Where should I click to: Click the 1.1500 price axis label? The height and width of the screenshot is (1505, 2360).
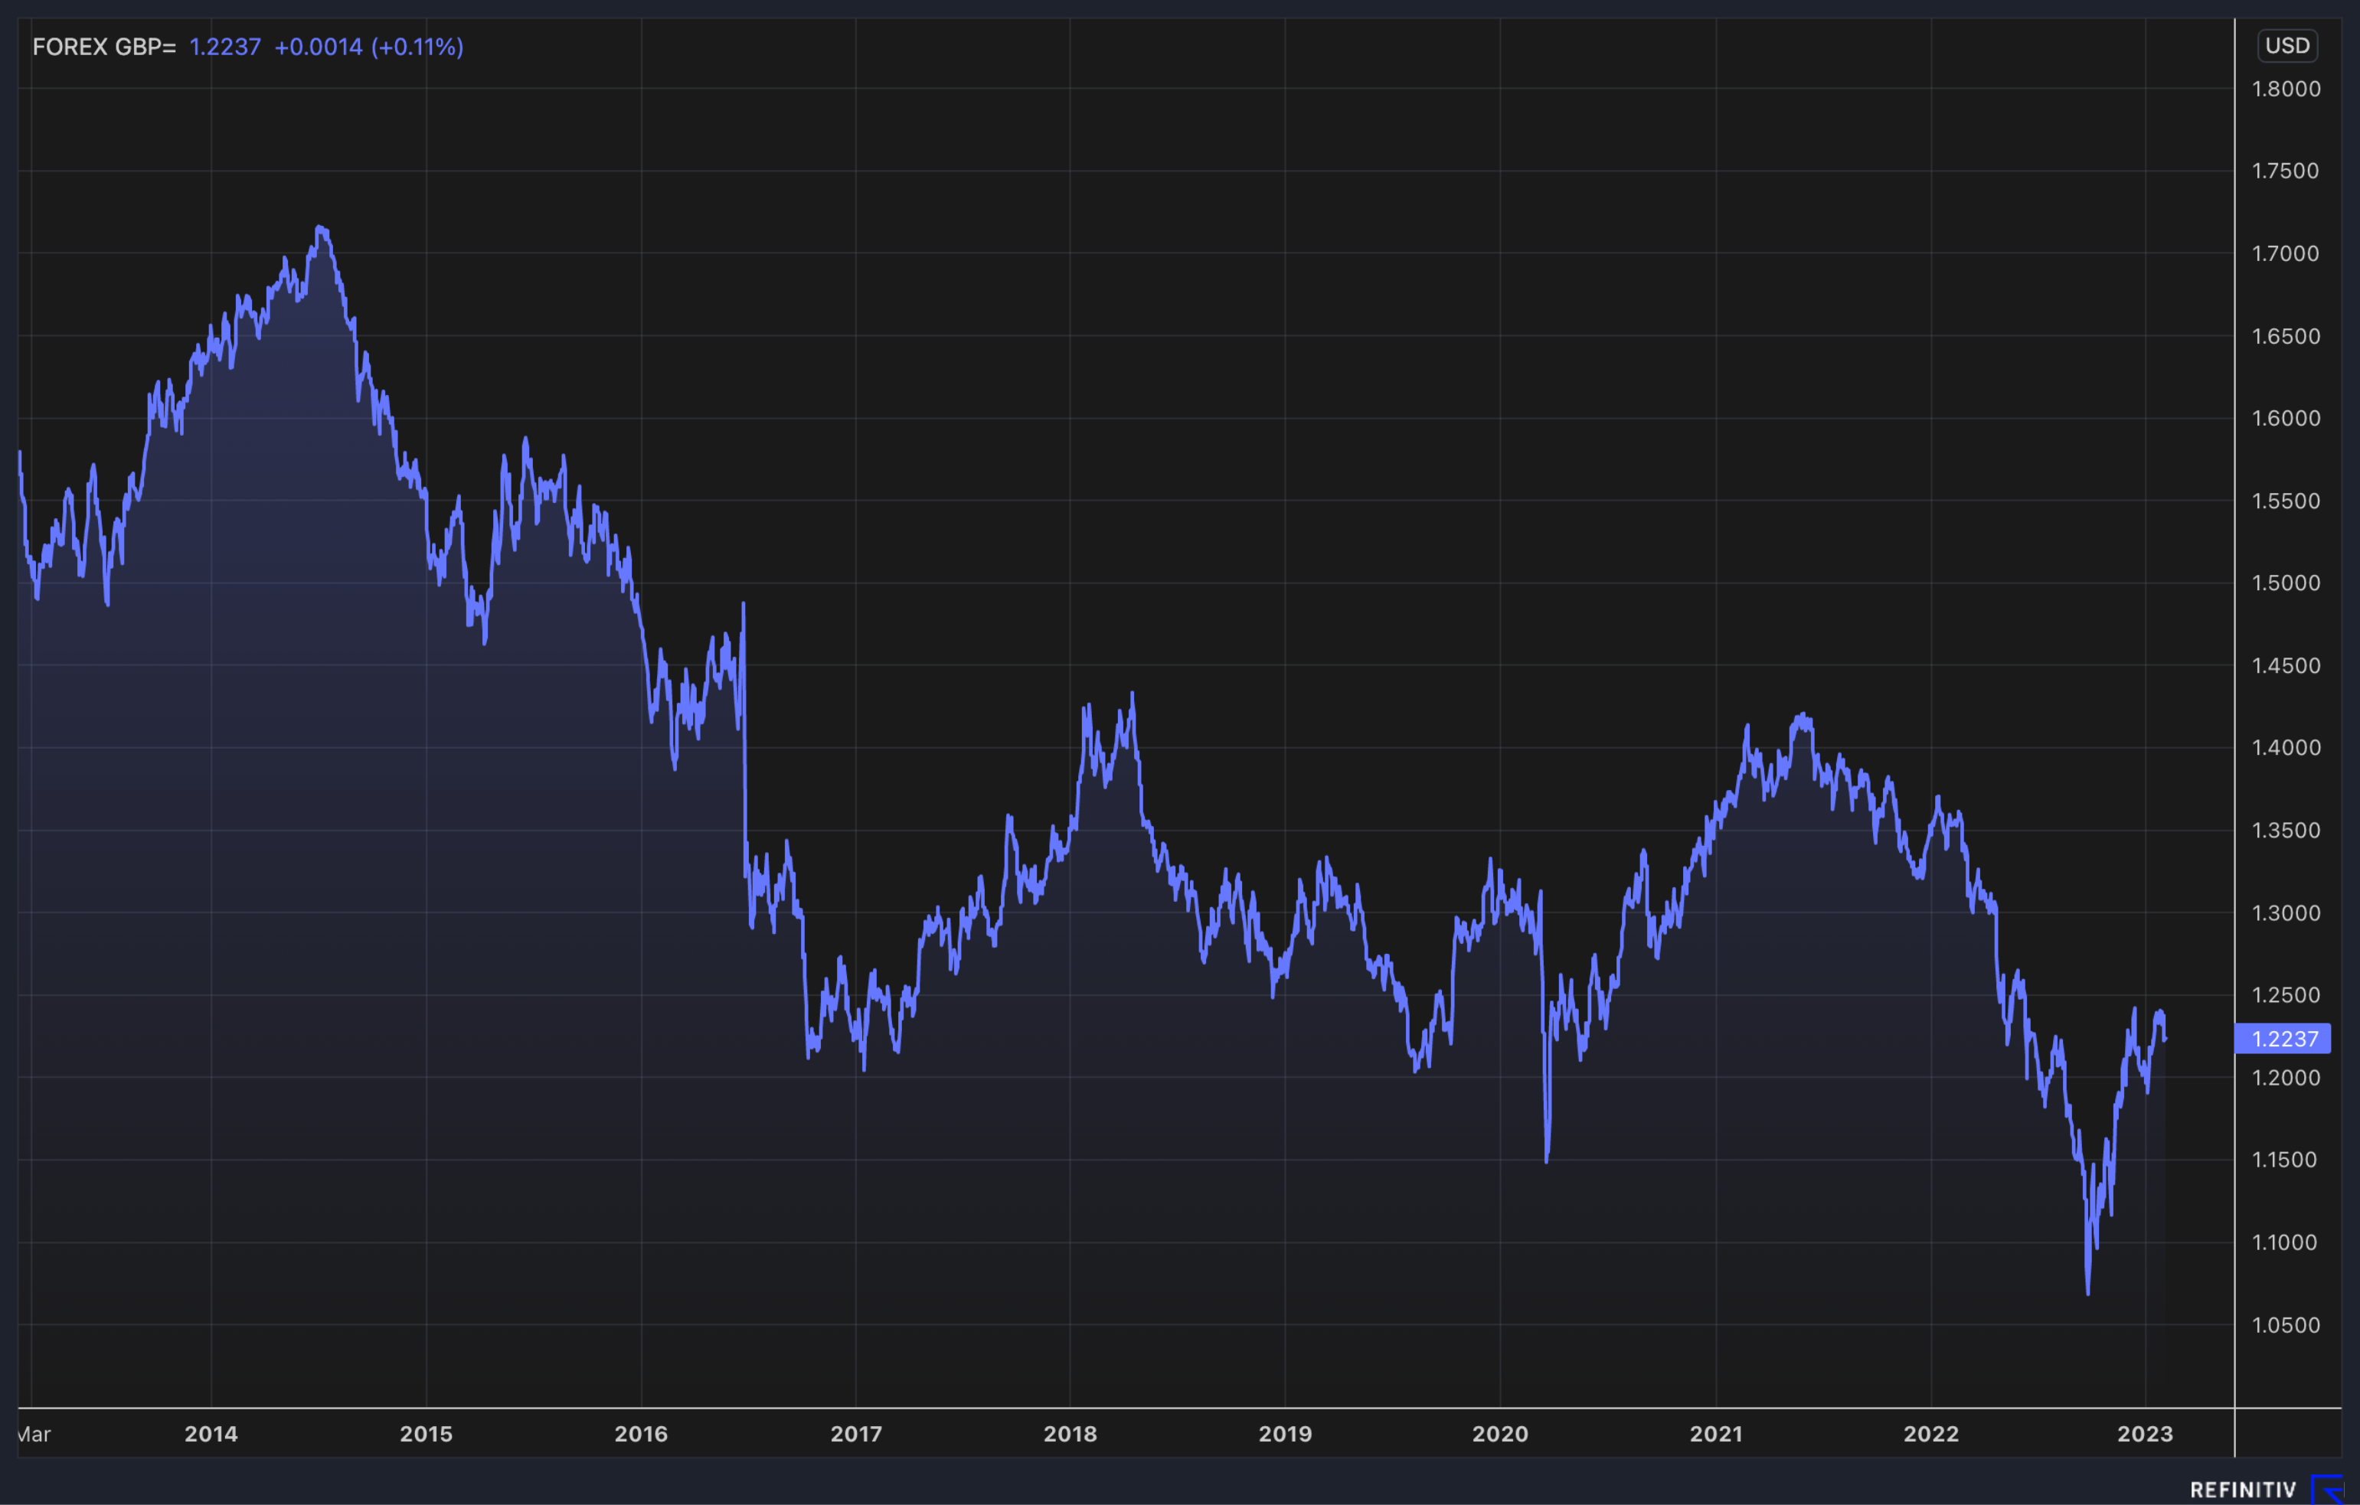[x=2286, y=1160]
